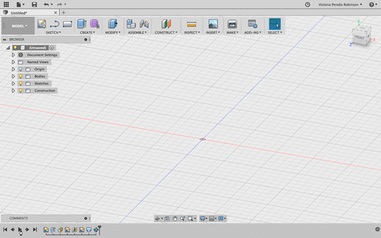Expand the Origin folder

(13, 69)
